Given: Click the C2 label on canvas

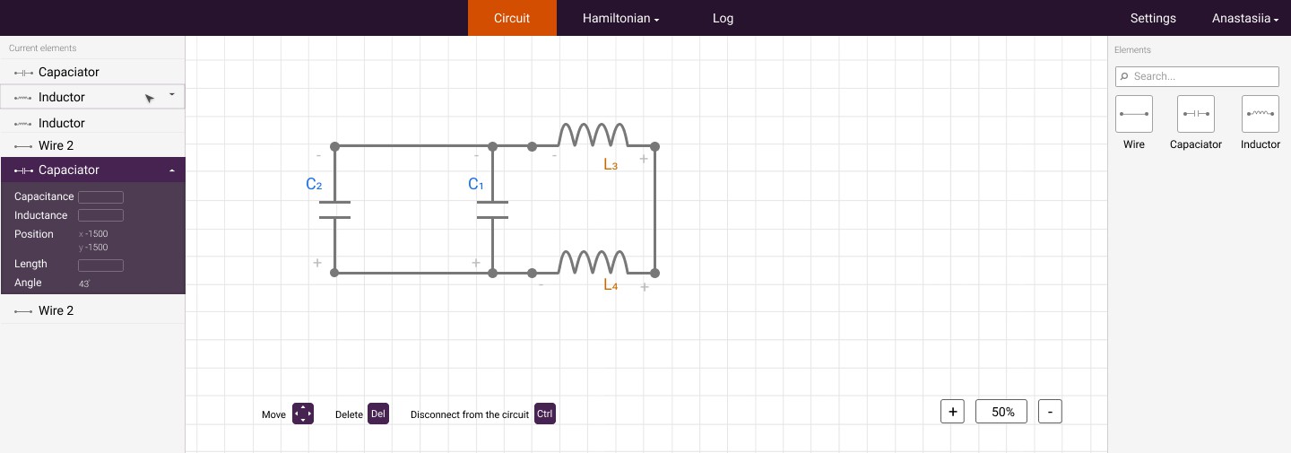Looking at the screenshot, I should tap(314, 184).
